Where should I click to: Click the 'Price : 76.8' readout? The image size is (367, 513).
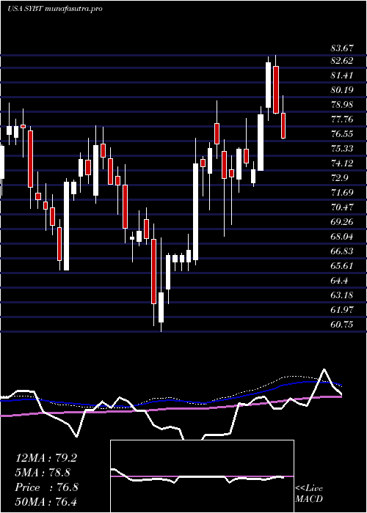[x=46, y=487]
